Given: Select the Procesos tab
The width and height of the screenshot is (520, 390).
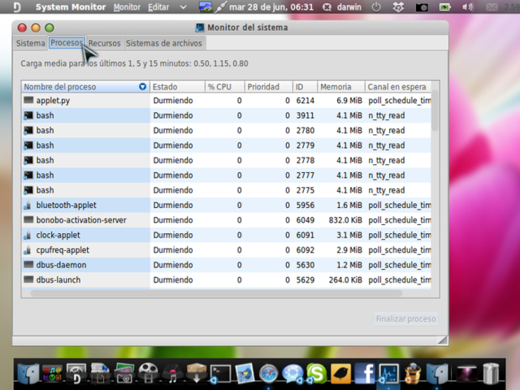Looking at the screenshot, I should (67, 43).
